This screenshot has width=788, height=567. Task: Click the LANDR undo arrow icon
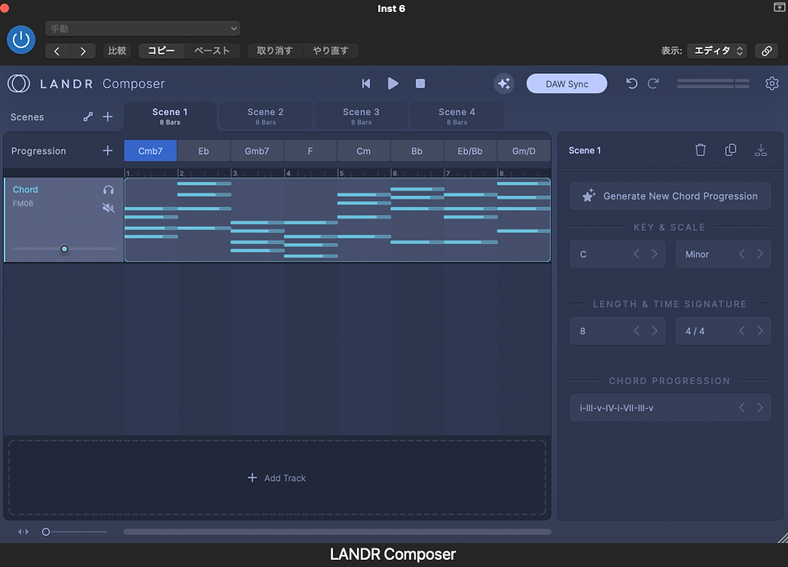pos(632,84)
